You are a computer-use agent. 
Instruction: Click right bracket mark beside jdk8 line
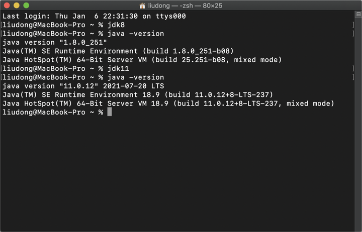[353, 25]
